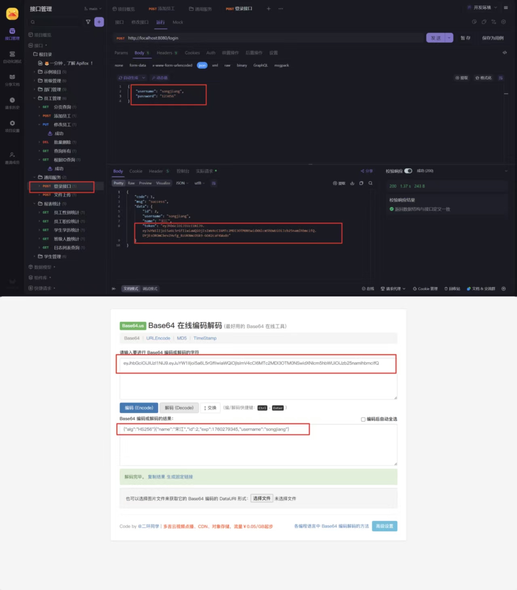The width and height of the screenshot is (517, 590).
Task: Click the purple plus add button
Action: 99,22
